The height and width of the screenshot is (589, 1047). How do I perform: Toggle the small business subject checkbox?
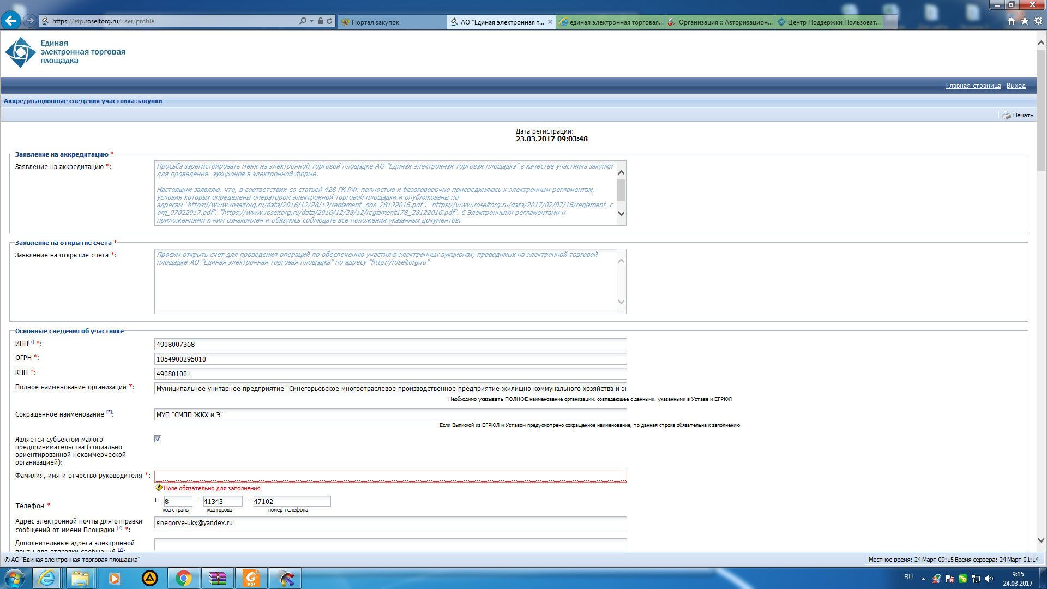(158, 438)
